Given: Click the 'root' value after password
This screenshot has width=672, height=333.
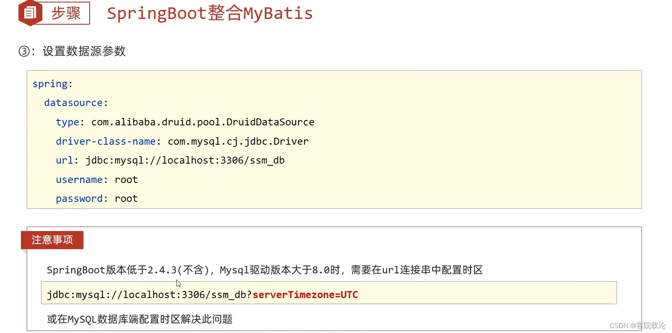Looking at the screenshot, I should (x=126, y=199).
